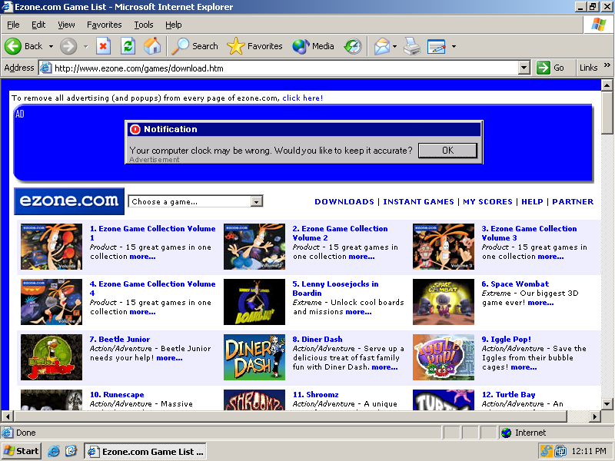Viewport: 615px width, 461px height.
Task: Open the MY SCORES link
Action: point(487,201)
